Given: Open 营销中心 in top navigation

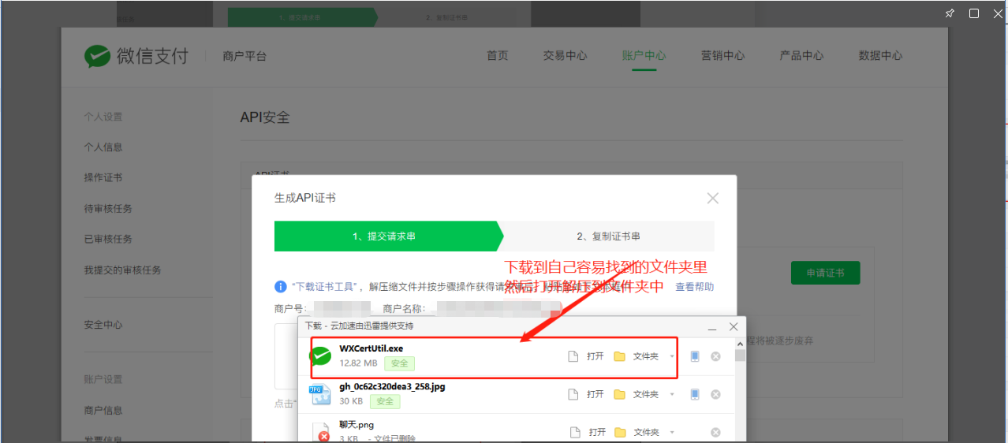Looking at the screenshot, I should 722,56.
